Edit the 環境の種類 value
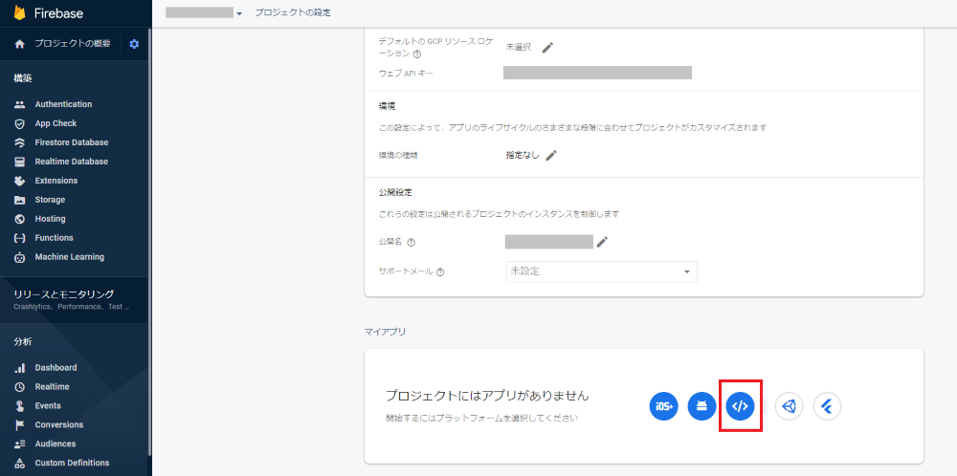 551,156
